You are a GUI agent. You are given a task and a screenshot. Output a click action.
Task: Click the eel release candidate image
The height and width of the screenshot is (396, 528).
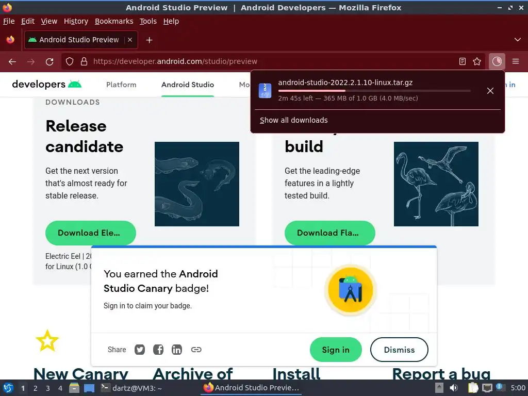pos(196,184)
